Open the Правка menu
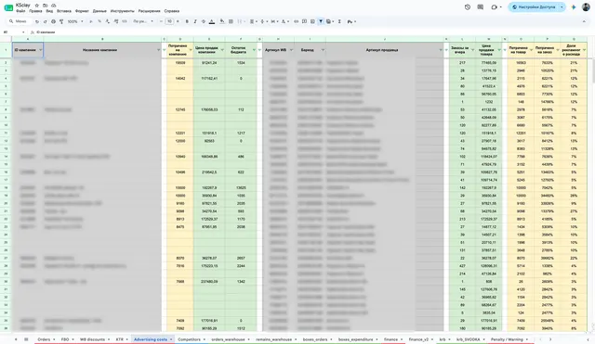595x344 pixels. tap(35, 11)
